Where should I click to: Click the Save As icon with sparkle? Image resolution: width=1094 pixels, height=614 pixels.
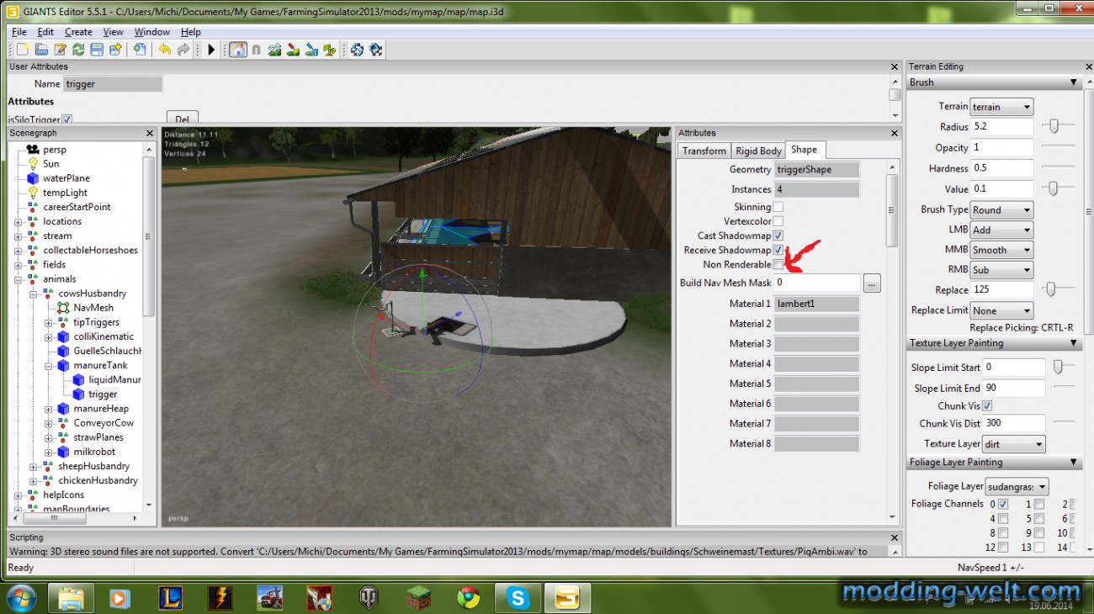coord(115,50)
